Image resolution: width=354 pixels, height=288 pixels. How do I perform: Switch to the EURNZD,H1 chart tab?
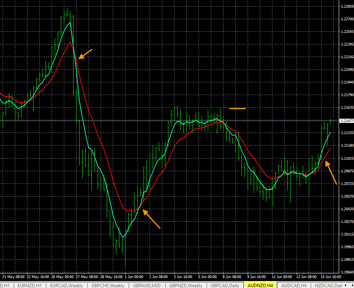[x=29, y=285]
